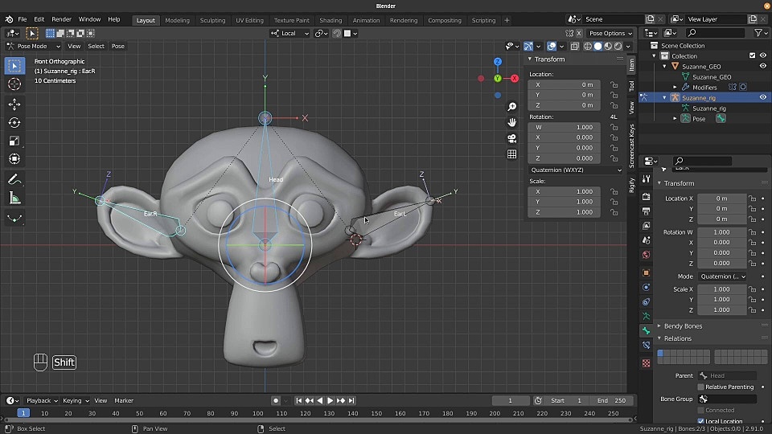Hide Suzanne_rig with its eye icon
The image size is (772, 434).
click(x=762, y=97)
